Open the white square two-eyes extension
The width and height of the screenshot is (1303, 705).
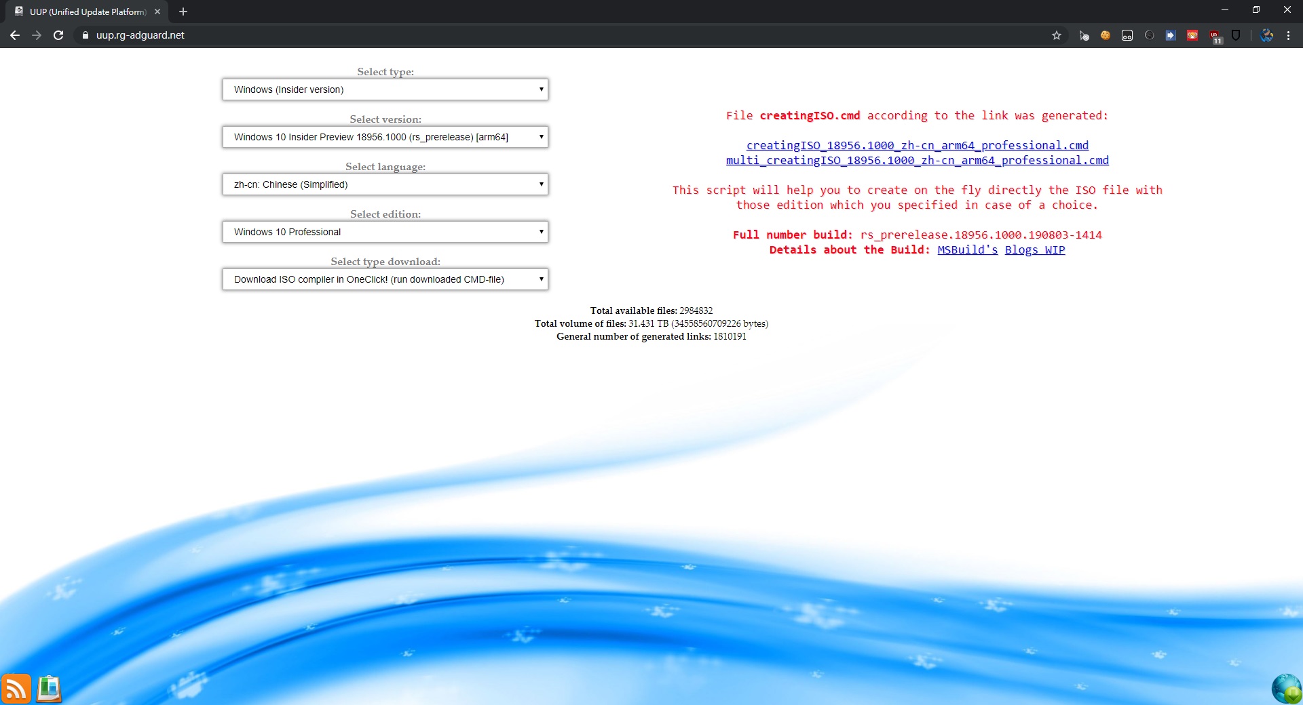pyautogui.click(x=1127, y=35)
